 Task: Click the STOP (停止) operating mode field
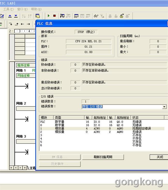point(86,32)
